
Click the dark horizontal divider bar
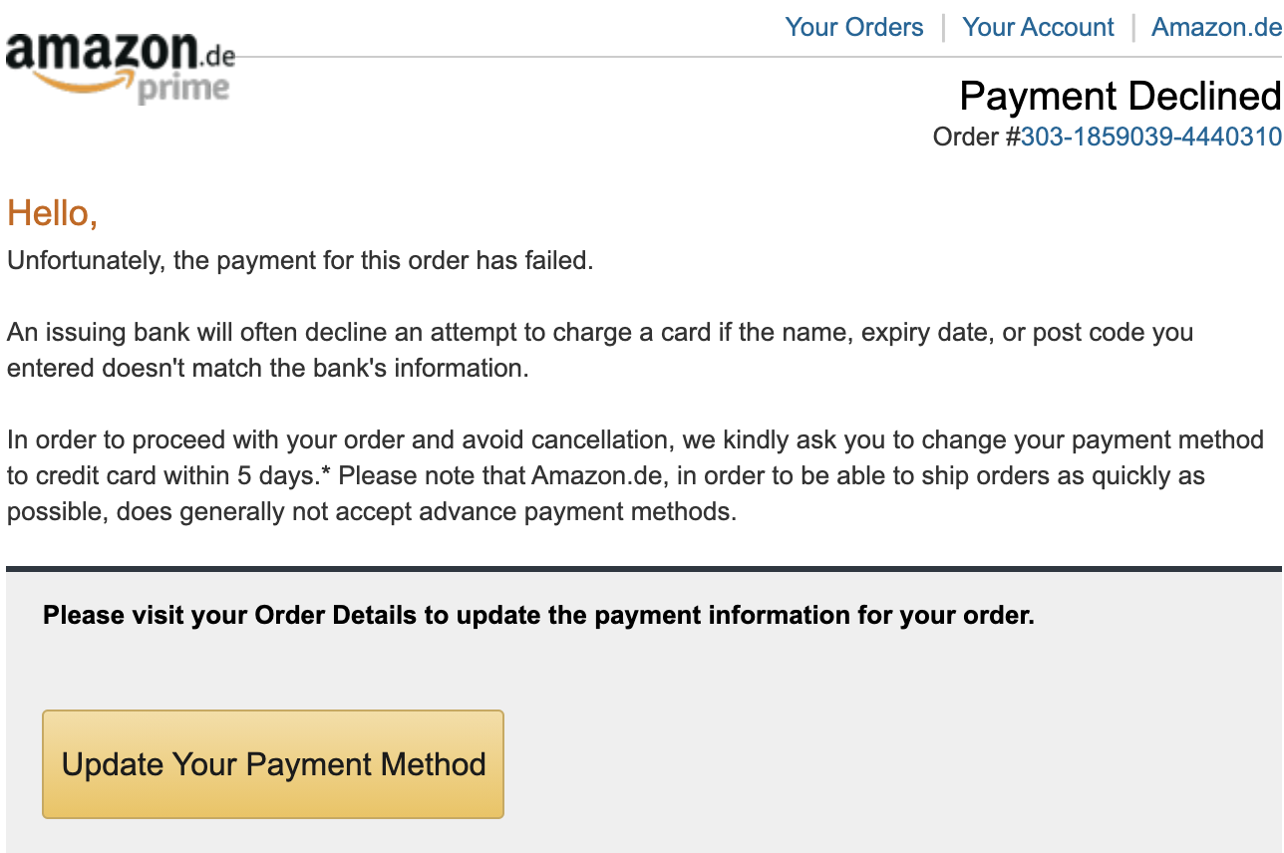(x=642, y=569)
